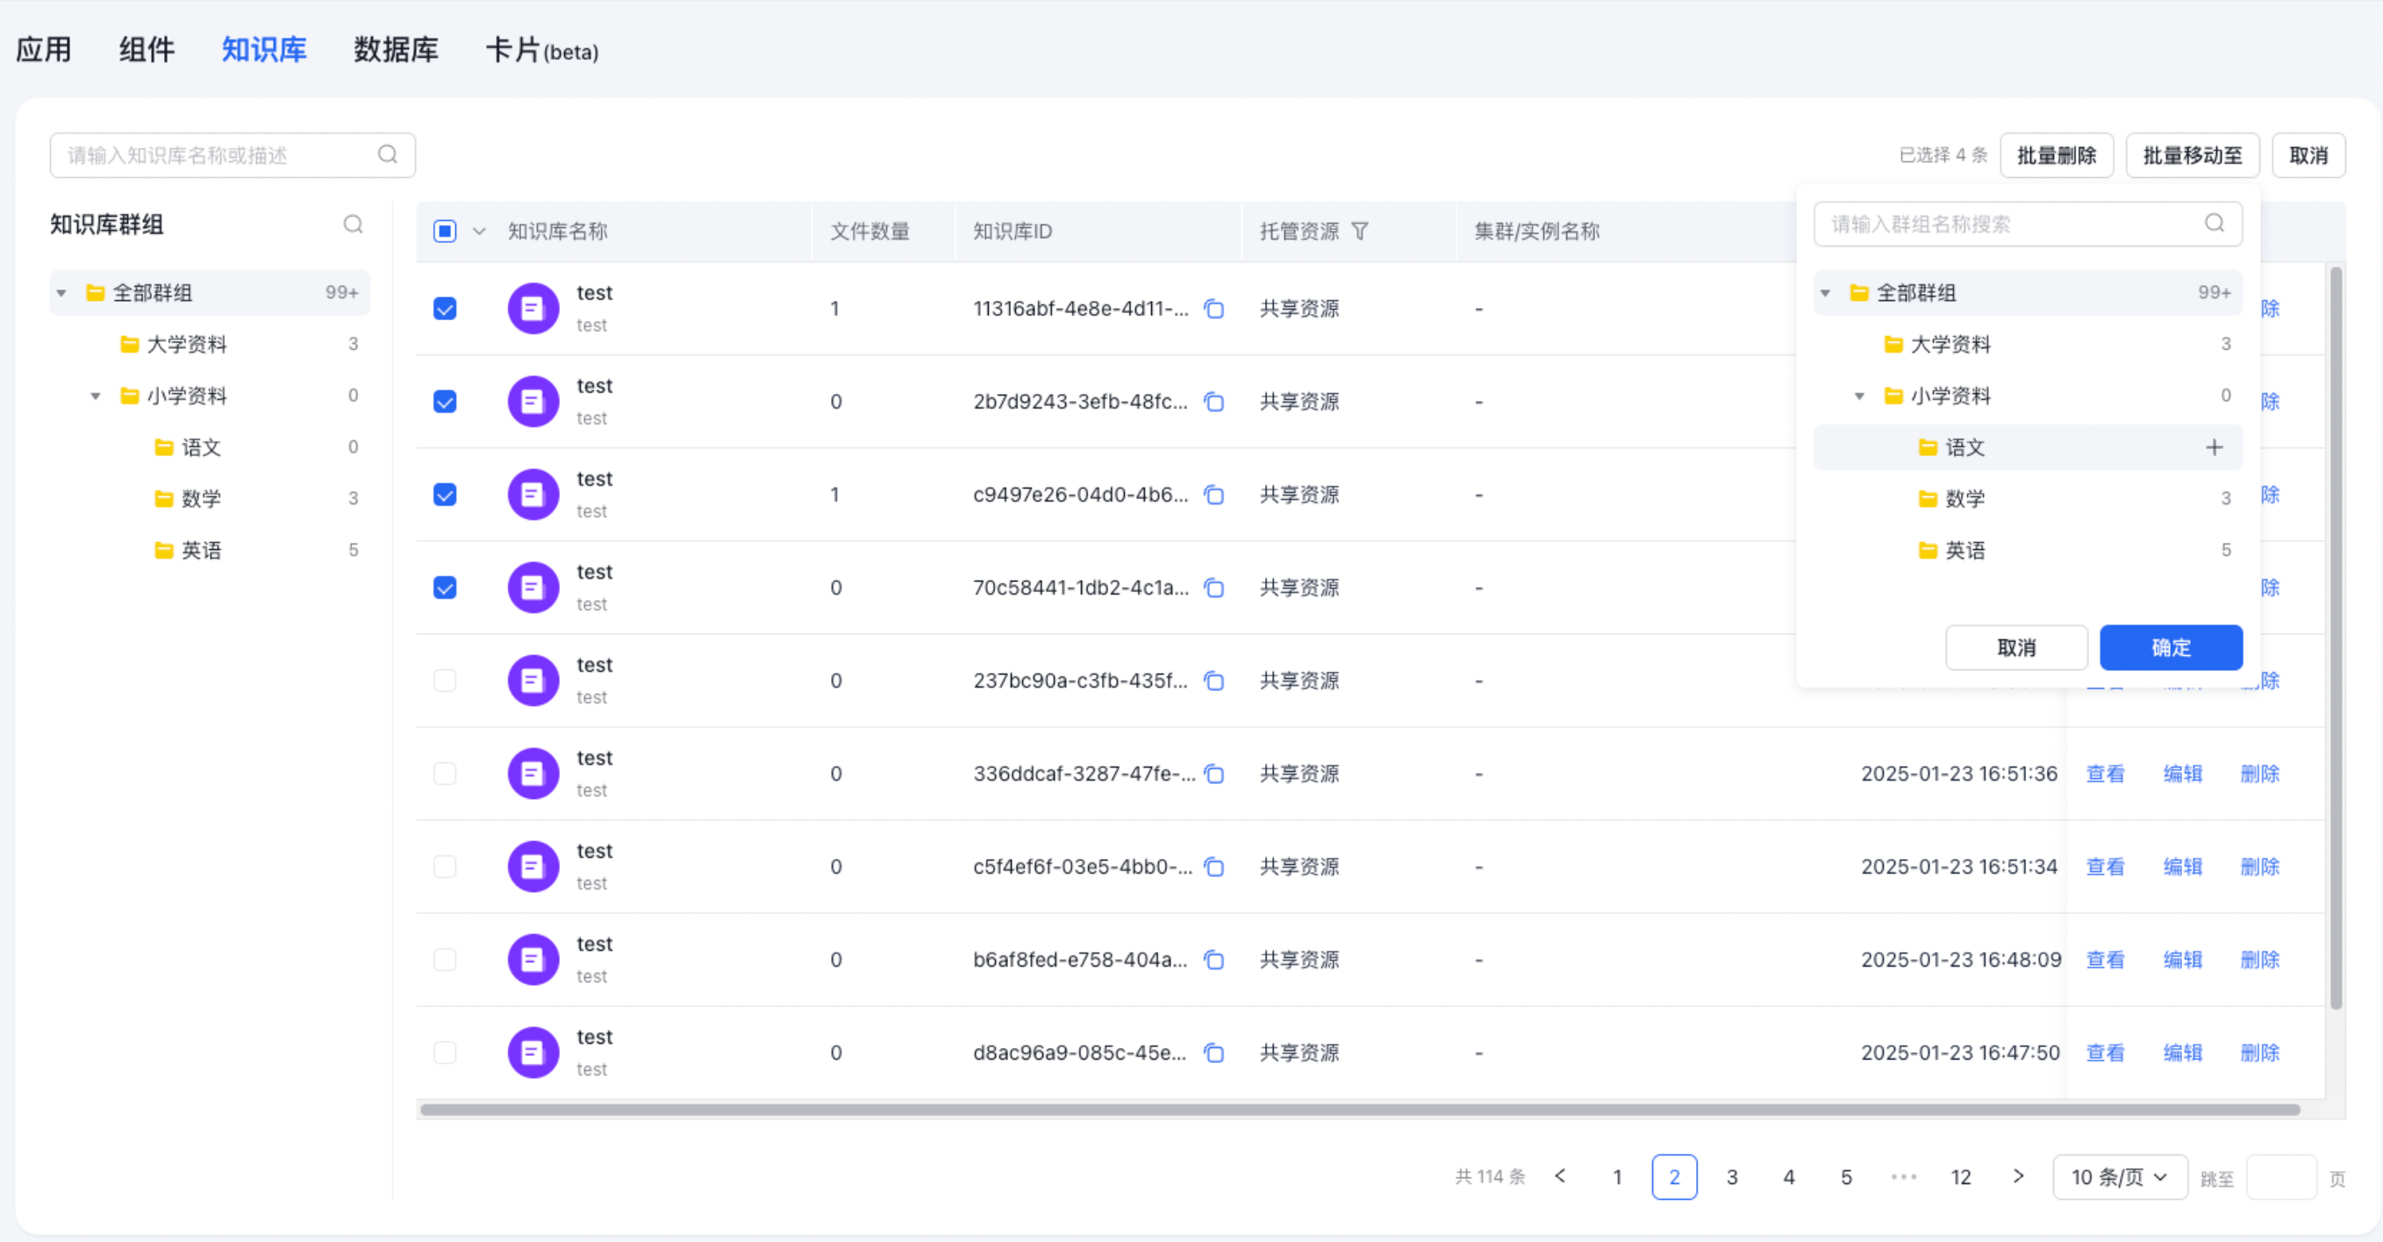Image resolution: width=2383 pixels, height=1242 pixels.
Task: Uncheck row with ID 70c58441-1db2-4c1a
Action: [445, 589]
